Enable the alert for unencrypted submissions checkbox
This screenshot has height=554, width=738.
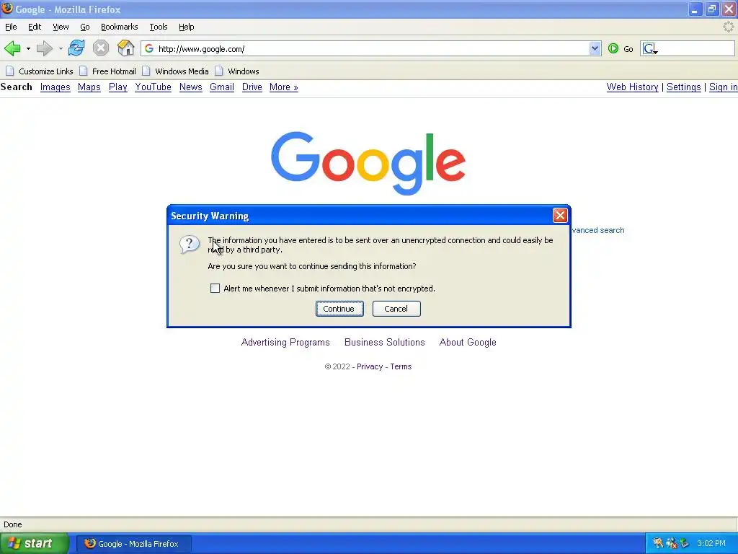point(215,289)
